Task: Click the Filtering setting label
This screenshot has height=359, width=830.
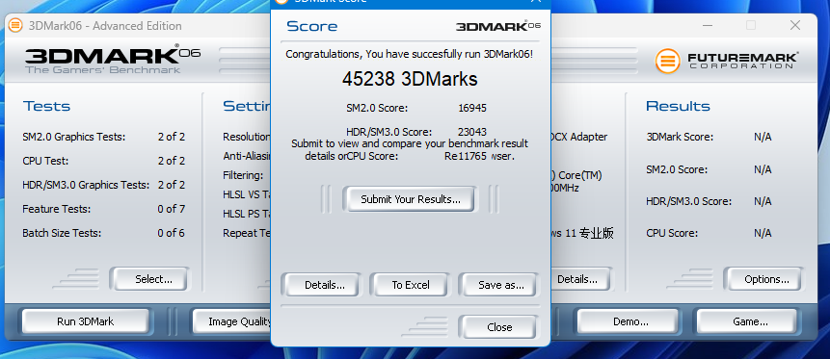Action: pyautogui.click(x=243, y=175)
